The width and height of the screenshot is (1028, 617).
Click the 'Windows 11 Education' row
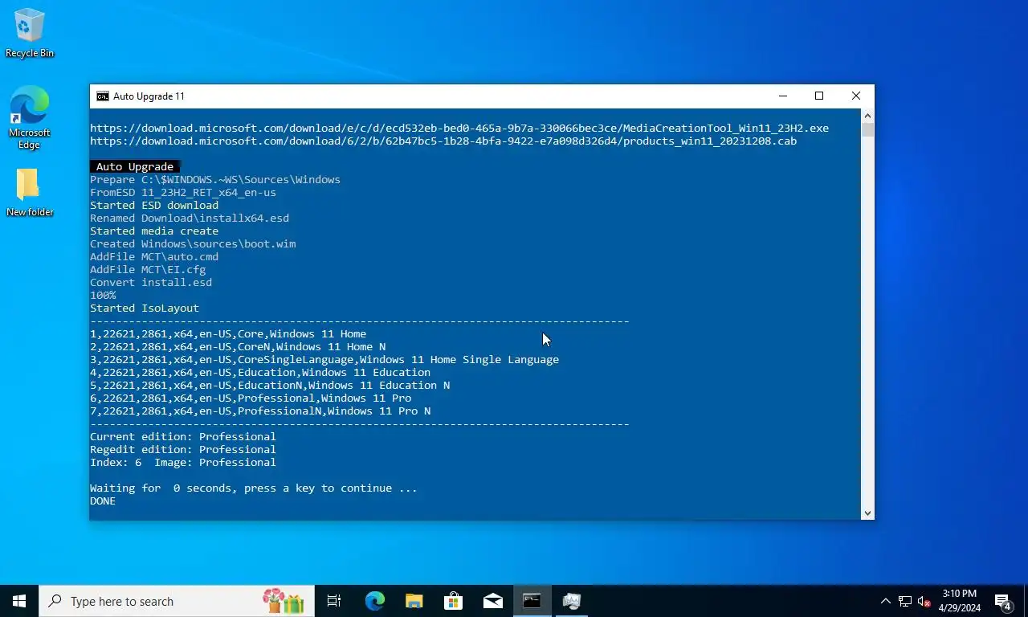point(260,372)
